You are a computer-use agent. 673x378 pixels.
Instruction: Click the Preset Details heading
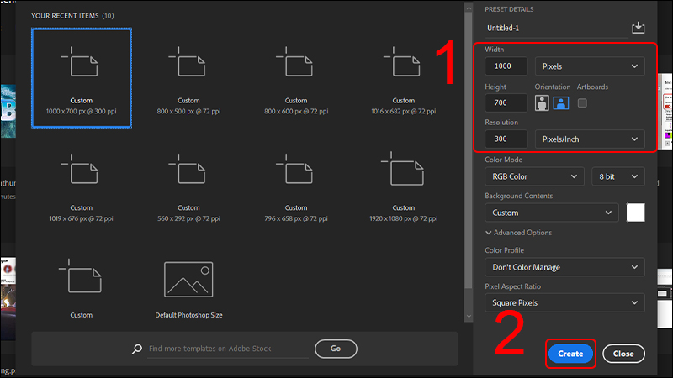tap(509, 9)
